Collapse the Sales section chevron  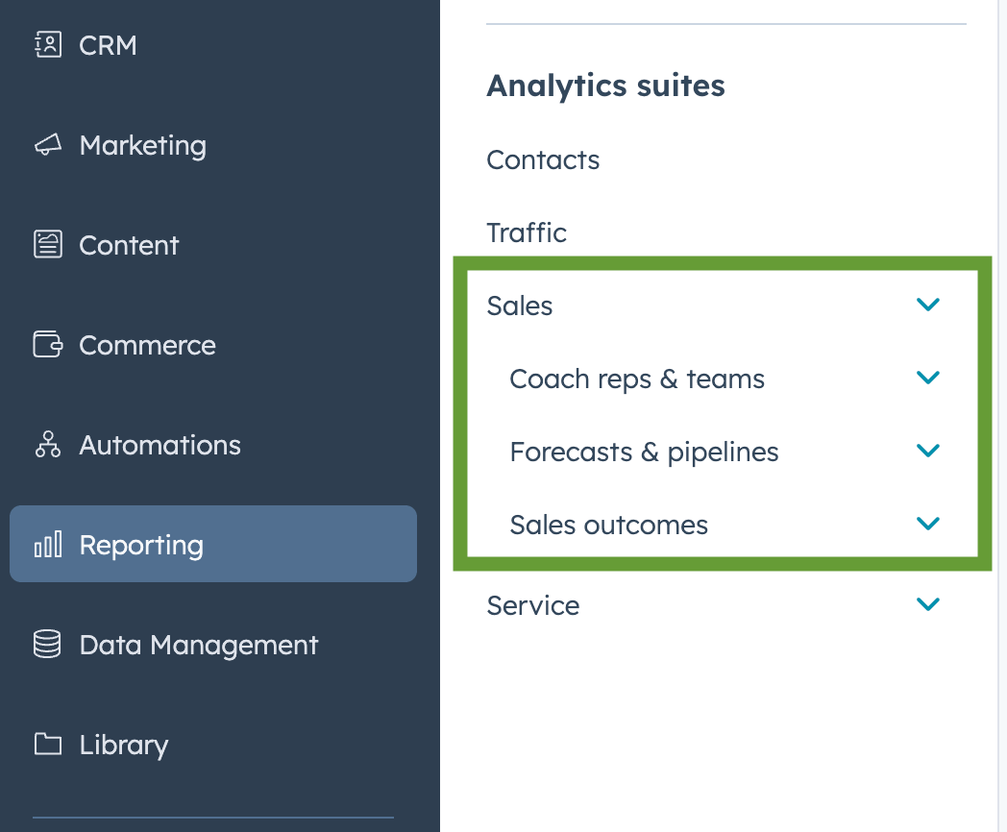pyautogui.click(x=928, y=305)
